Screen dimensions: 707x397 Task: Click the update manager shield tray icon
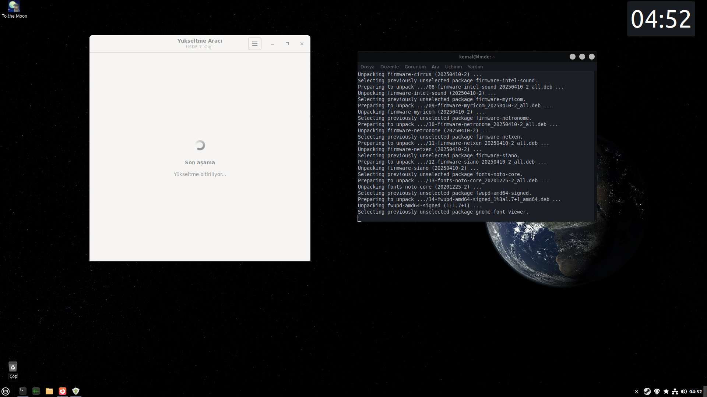657,391
